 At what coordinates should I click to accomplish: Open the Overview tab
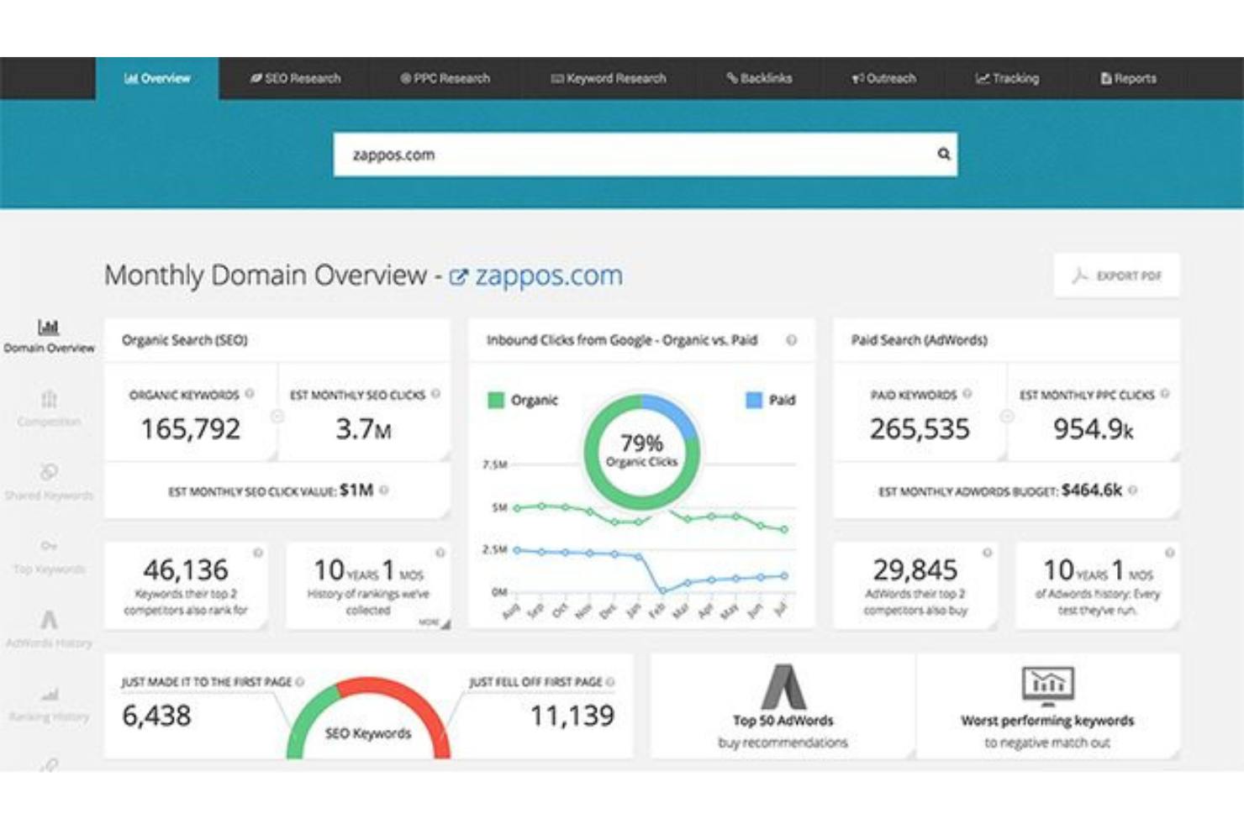coord(157,78)
